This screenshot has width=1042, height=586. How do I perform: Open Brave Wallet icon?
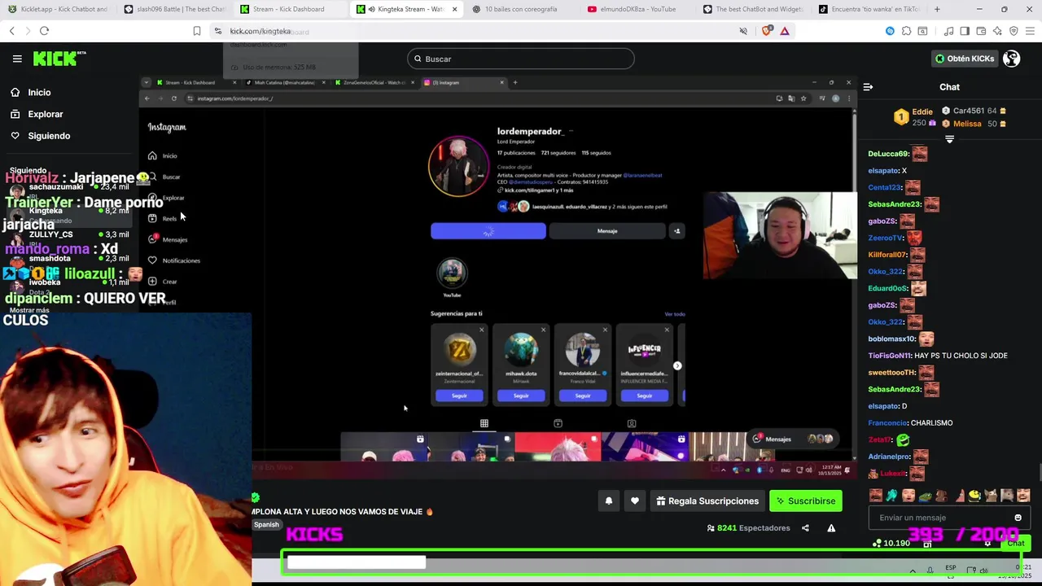pyautogui.click(x=981, y=31)
